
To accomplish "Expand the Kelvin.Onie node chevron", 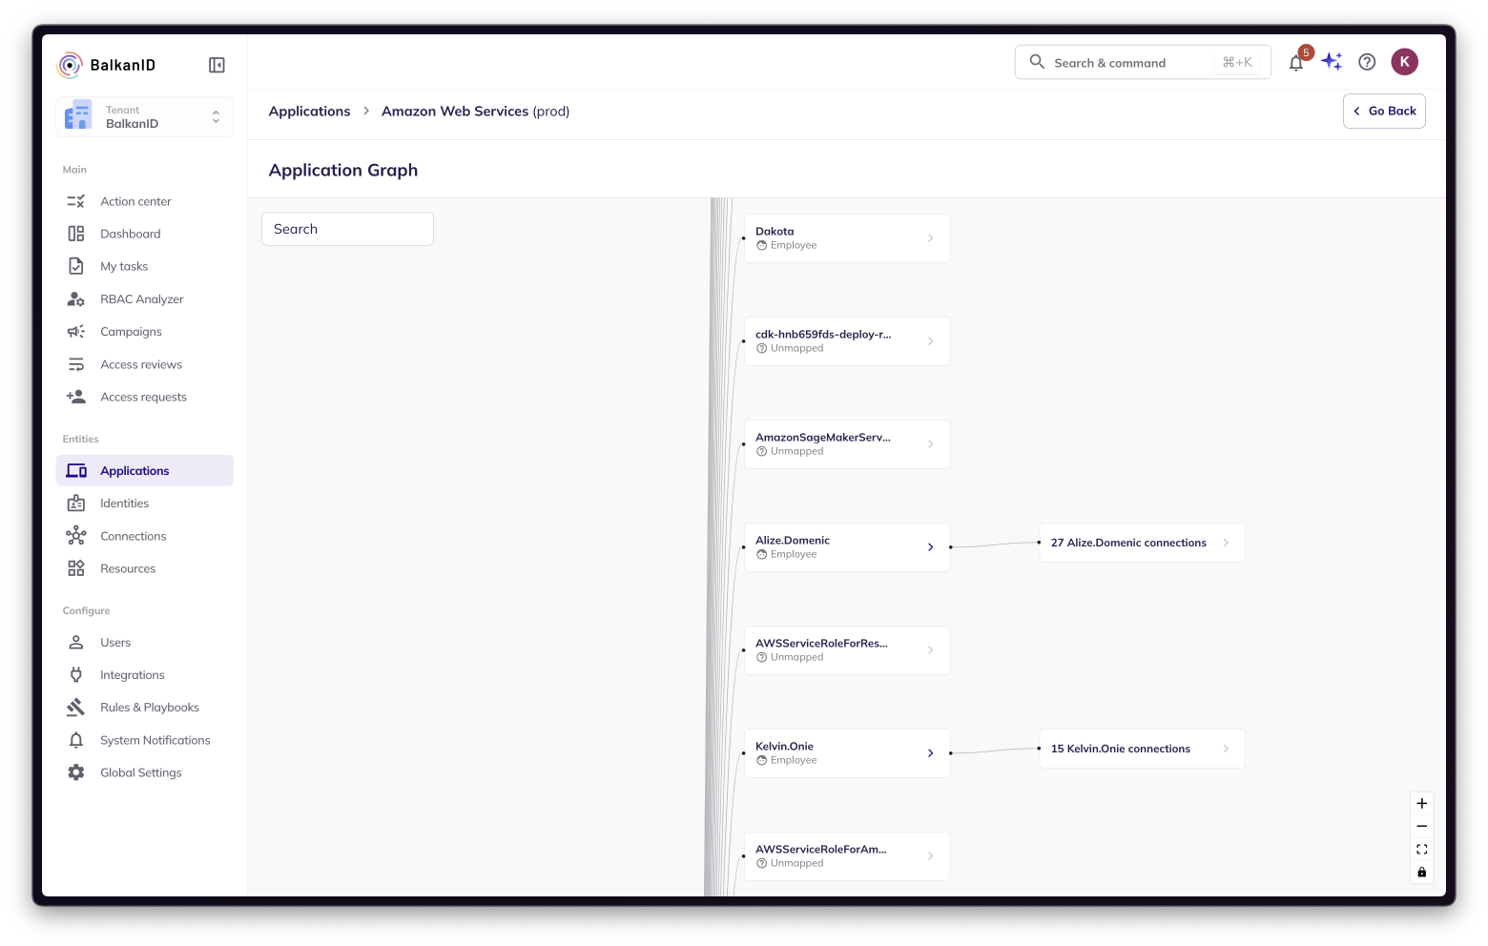I will [930, 753].
